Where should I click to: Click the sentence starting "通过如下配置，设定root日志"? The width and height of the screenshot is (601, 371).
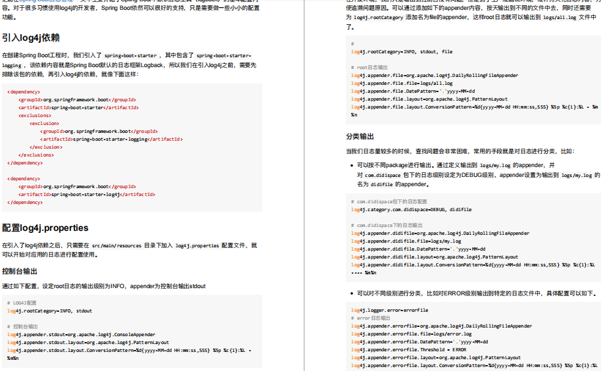tap(103, 286)
